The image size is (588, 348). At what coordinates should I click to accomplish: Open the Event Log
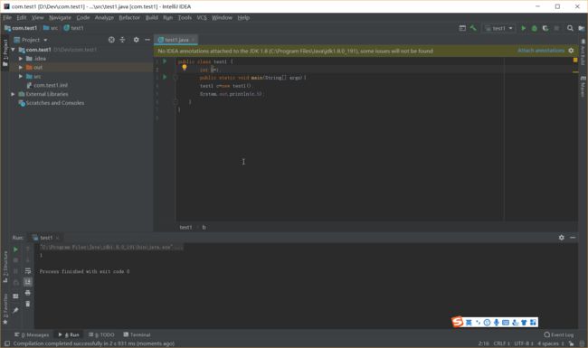pos(558,334)
